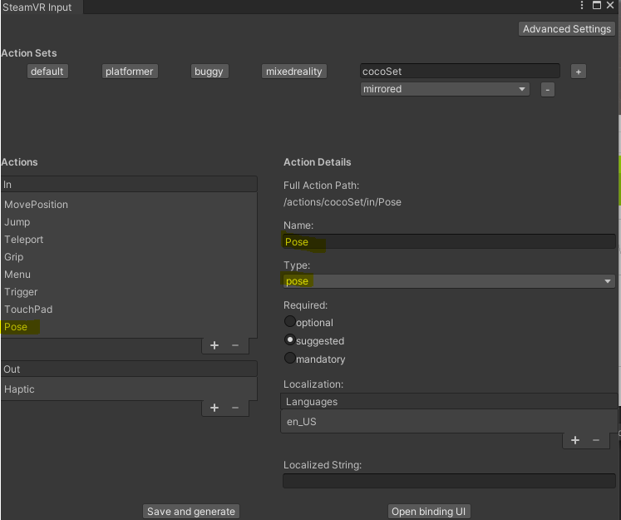Select the Jump action
Viewport: 621px width, 520px height.
tap(129, 222)
